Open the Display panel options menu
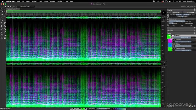This screenshot has height=110, width=196. click(195, 10)
